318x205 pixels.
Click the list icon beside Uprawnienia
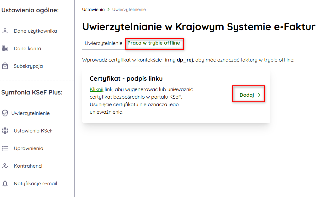pyautogui.click(x=5, y=148)
